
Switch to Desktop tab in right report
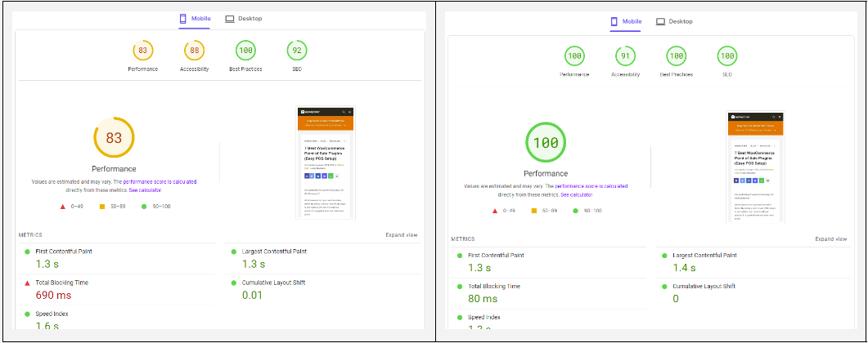(x=674, y=22)
